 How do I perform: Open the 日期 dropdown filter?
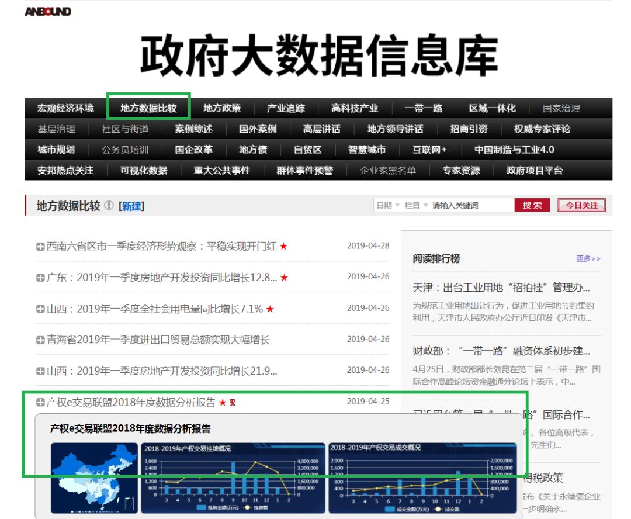coord(388,205)
